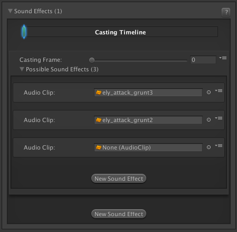Image resolution: width=237 pixels, height=232 pixels.
Task: Click the Casting Frame slider handle
Action: [92, 60]
